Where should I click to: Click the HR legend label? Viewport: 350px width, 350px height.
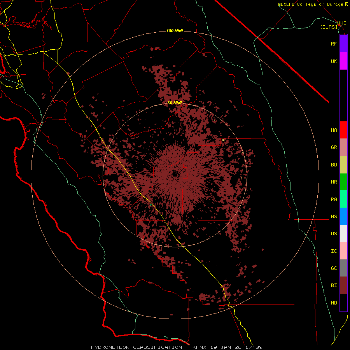[x=334, y=182]
